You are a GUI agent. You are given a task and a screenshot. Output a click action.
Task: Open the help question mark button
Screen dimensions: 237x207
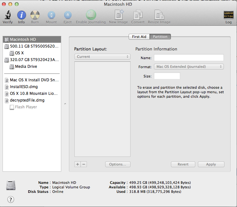point(11,199)
